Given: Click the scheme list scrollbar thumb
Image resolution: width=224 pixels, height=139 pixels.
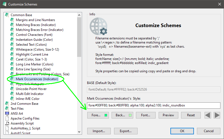Looking at the screenshot, I should (79, 37).
